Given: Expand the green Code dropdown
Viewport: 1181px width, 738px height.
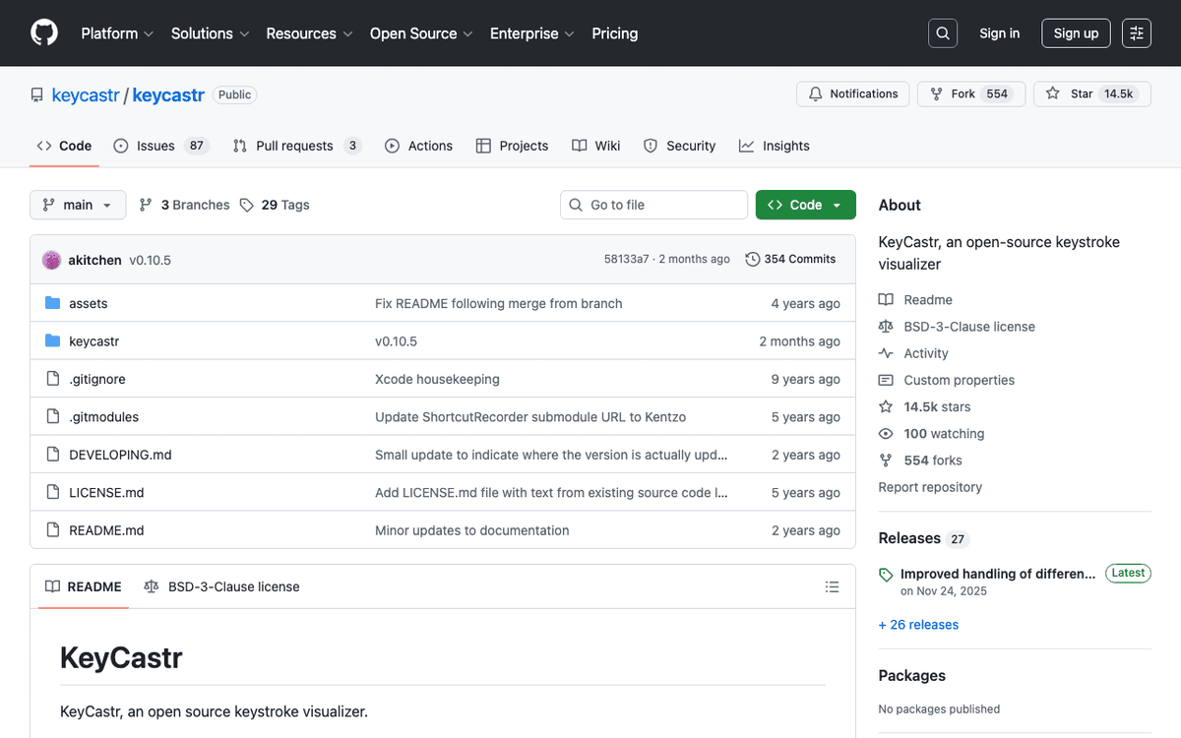Looking at the screenshot, I should 805,205.
